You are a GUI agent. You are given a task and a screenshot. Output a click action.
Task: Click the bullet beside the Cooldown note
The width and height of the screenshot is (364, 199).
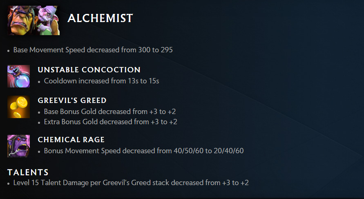[39, 82]
